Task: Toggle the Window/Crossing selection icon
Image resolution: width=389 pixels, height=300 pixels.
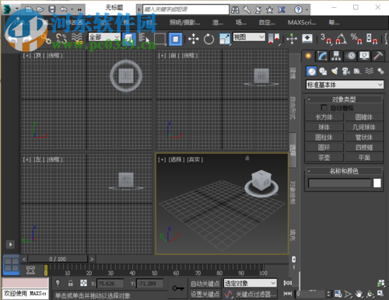Action: [x=175, y=39]
